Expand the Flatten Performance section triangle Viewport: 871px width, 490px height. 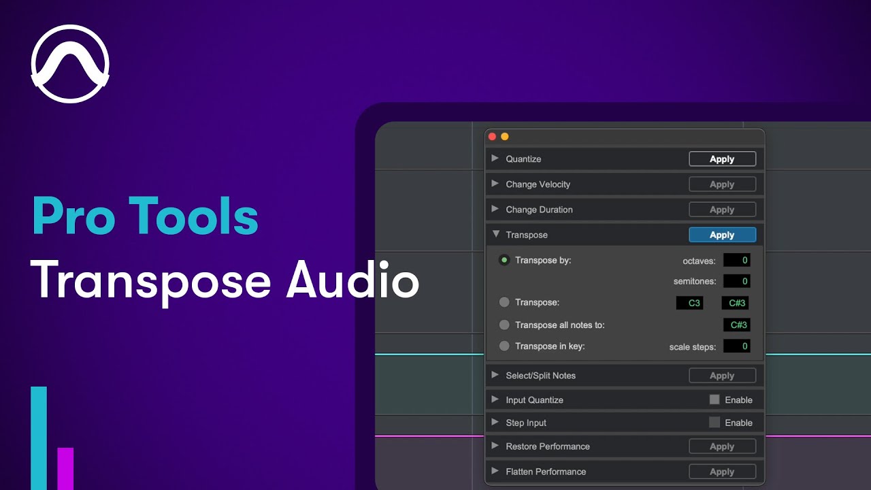(495, 471)
